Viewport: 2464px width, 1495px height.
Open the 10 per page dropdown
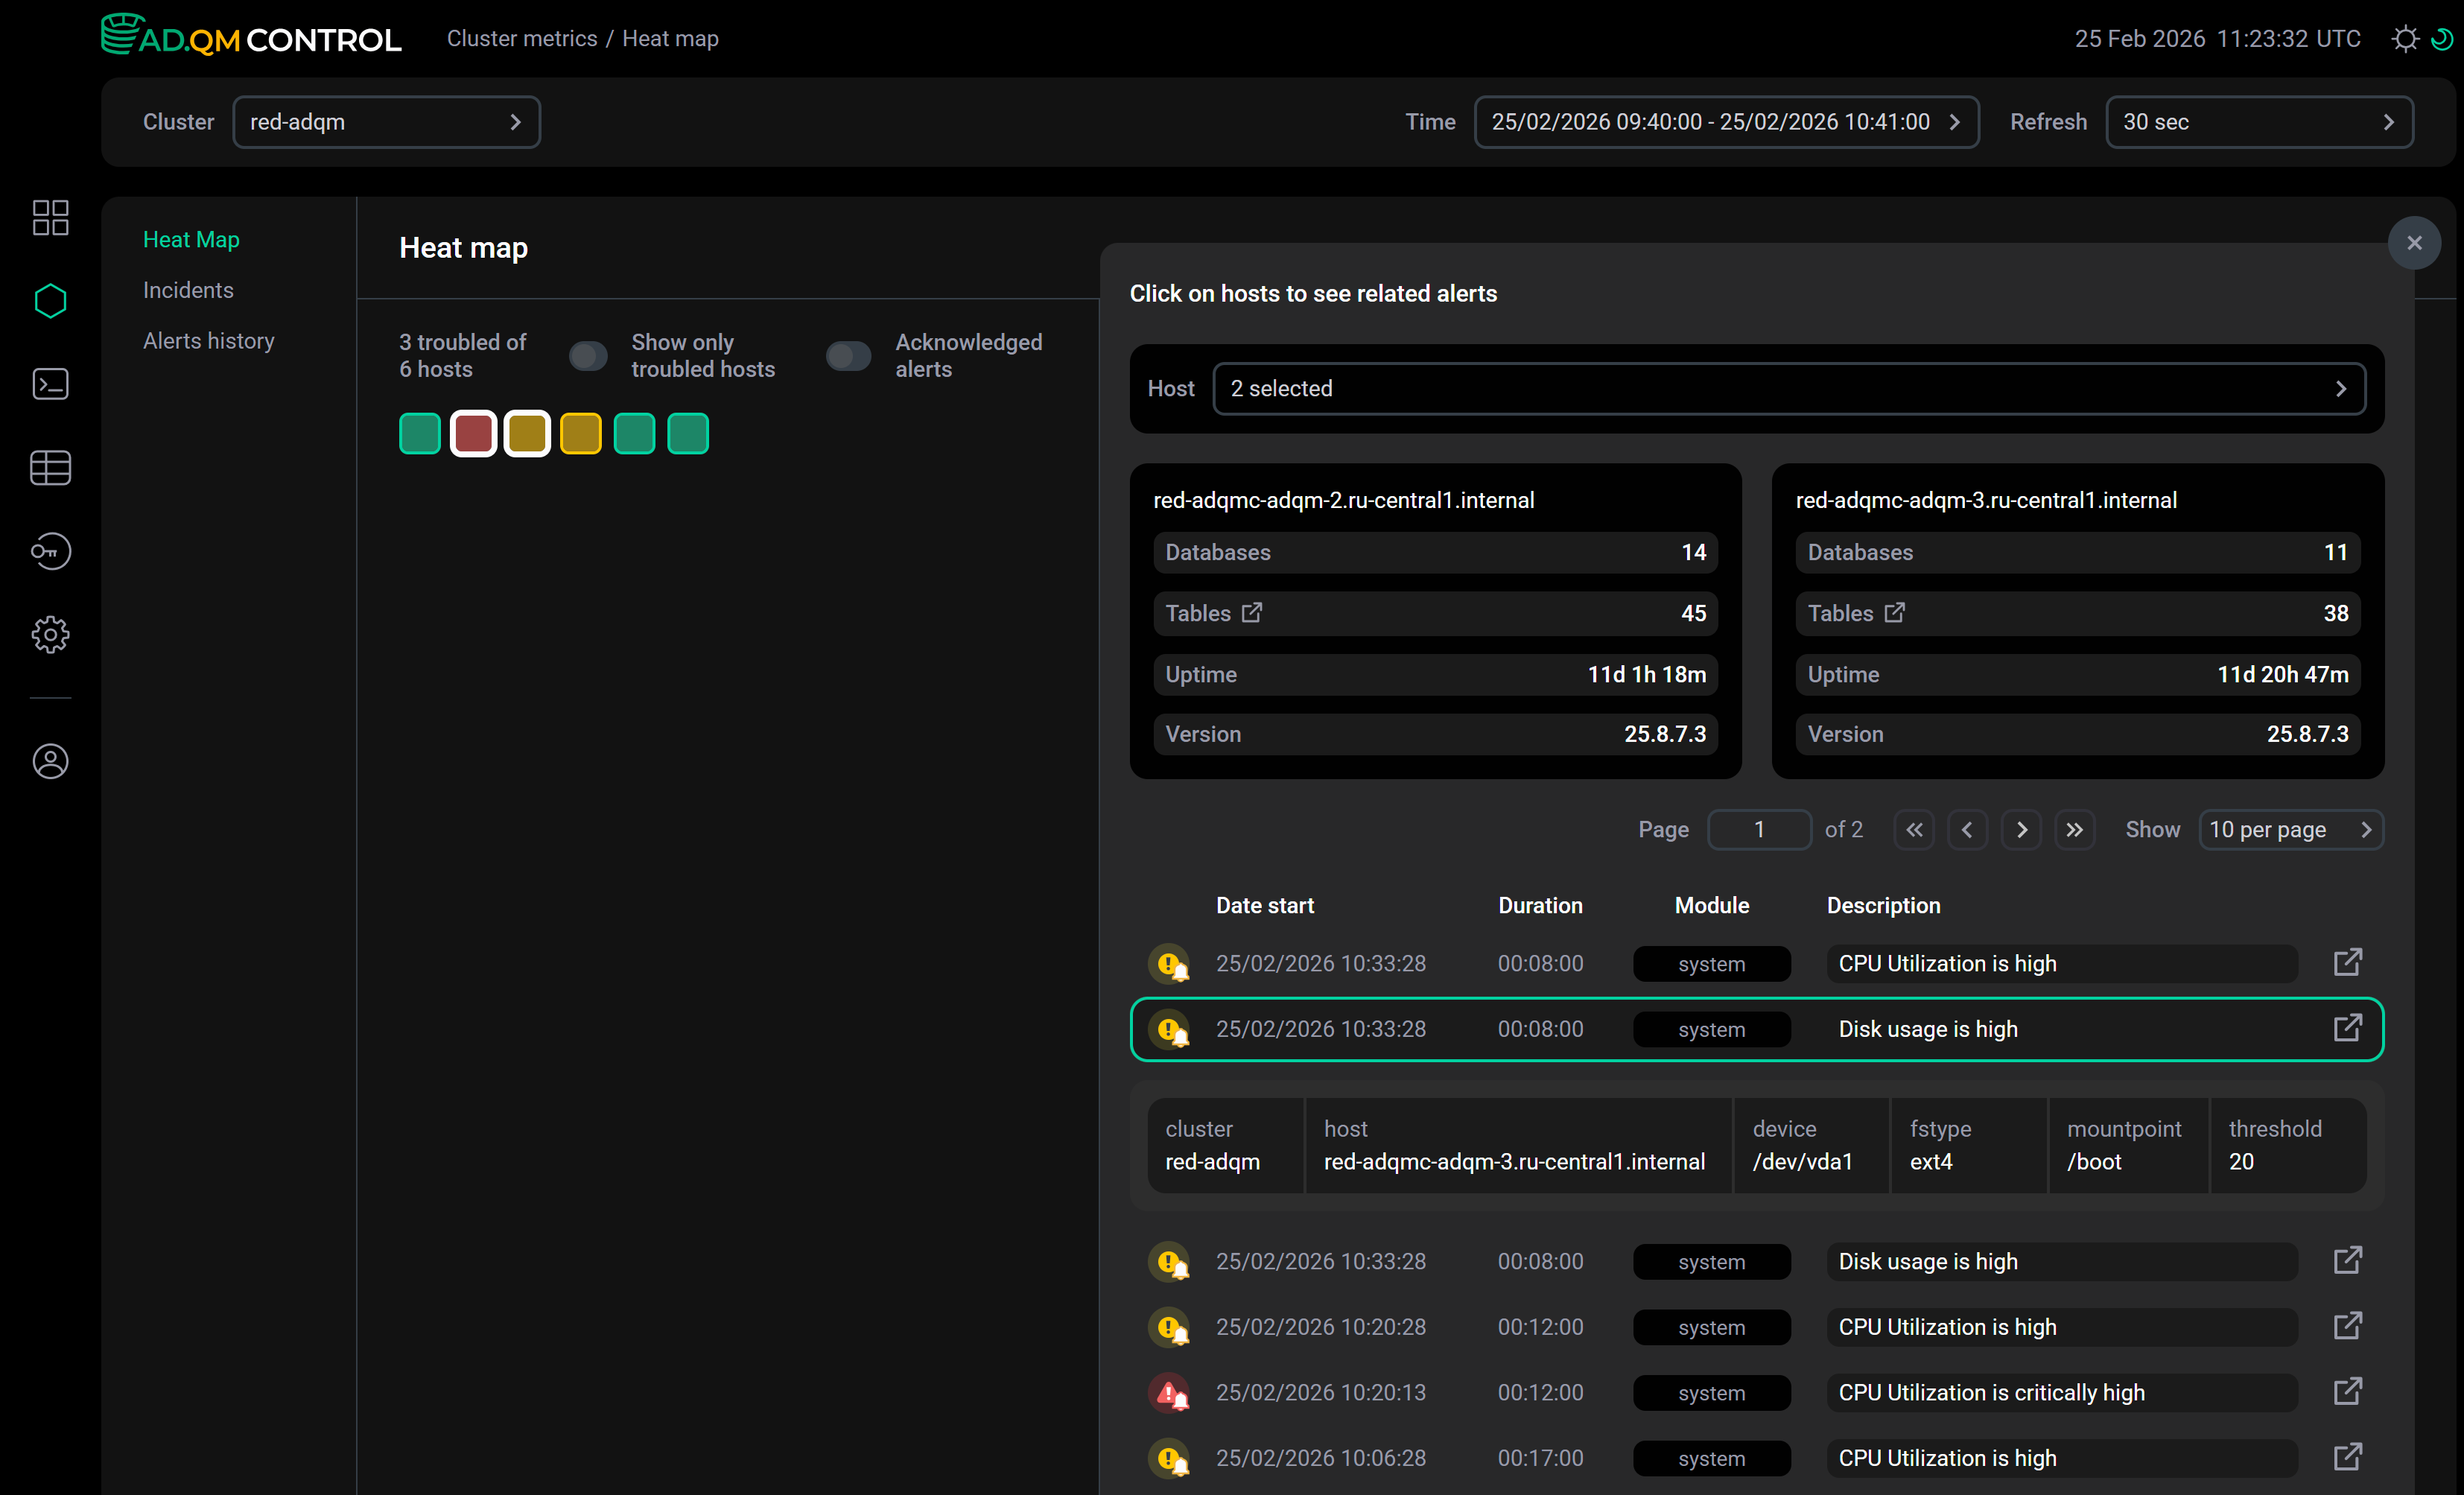[x=2291, y=830]
